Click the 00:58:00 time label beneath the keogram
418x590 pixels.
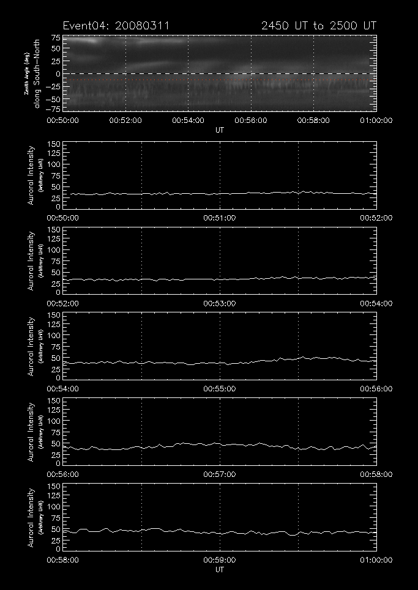pyautogui.click(x=313, y=120)
